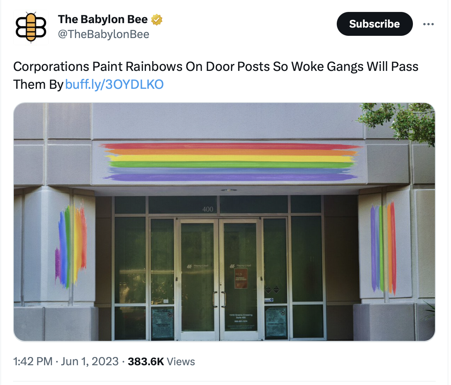Image resolution: width=451 pixels, height=385 pixels.
Task: Click The Babylon Bee display name
Action: pos(103,19)
